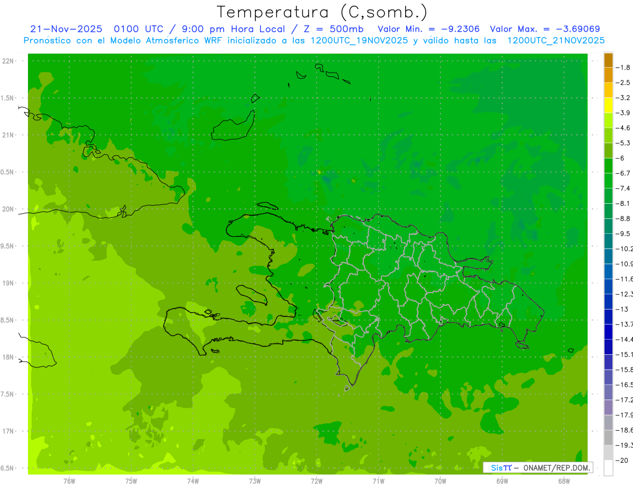Click the '22N' latitude axis label
This screenshot has width=633, height=488.
[x=8, y=61]
